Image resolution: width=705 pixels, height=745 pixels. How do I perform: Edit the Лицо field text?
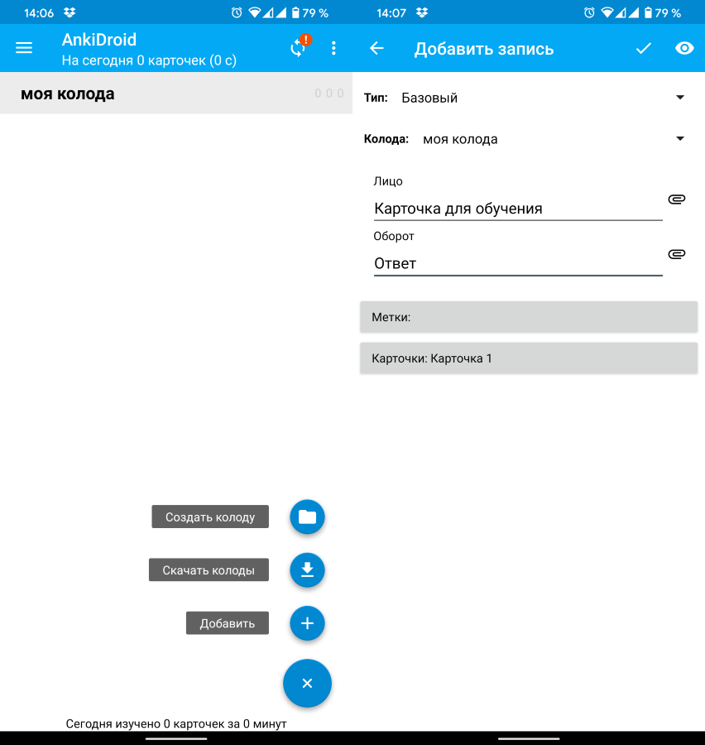pyautogui.click(x=518, y=209)
